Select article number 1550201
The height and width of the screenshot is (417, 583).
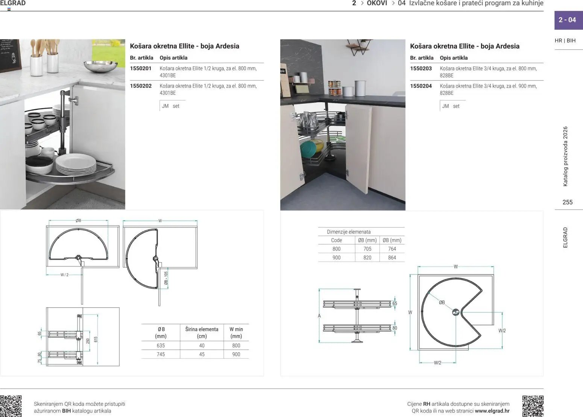[x=141, y=68]
